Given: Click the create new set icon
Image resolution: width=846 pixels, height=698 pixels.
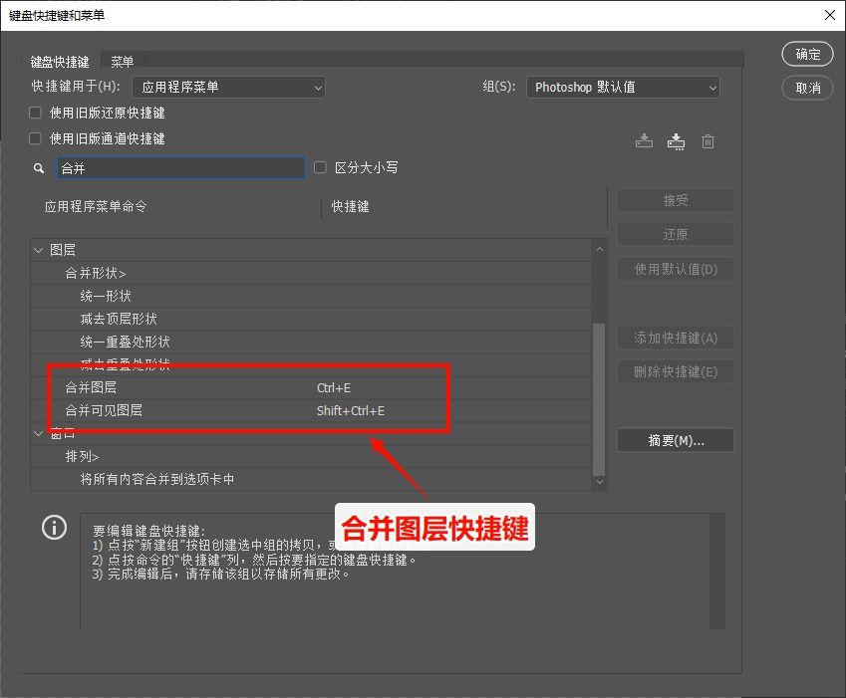Looking at the screenshot, I should (x=676, y=140).
